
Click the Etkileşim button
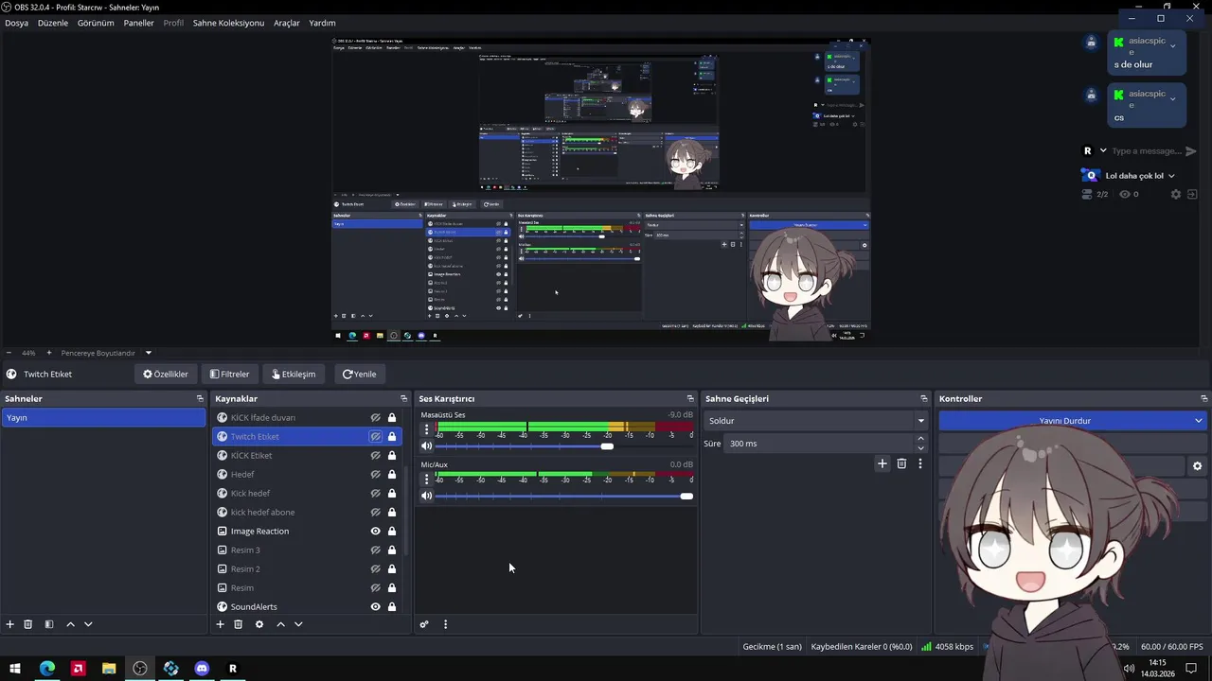294,374
